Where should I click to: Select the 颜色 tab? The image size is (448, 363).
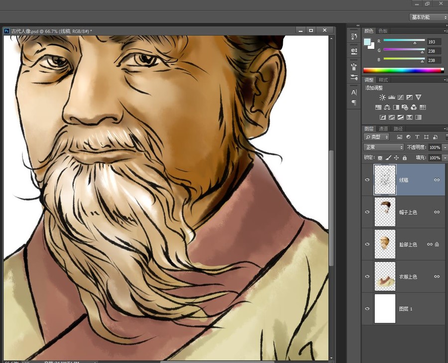(x=368, y=31)
